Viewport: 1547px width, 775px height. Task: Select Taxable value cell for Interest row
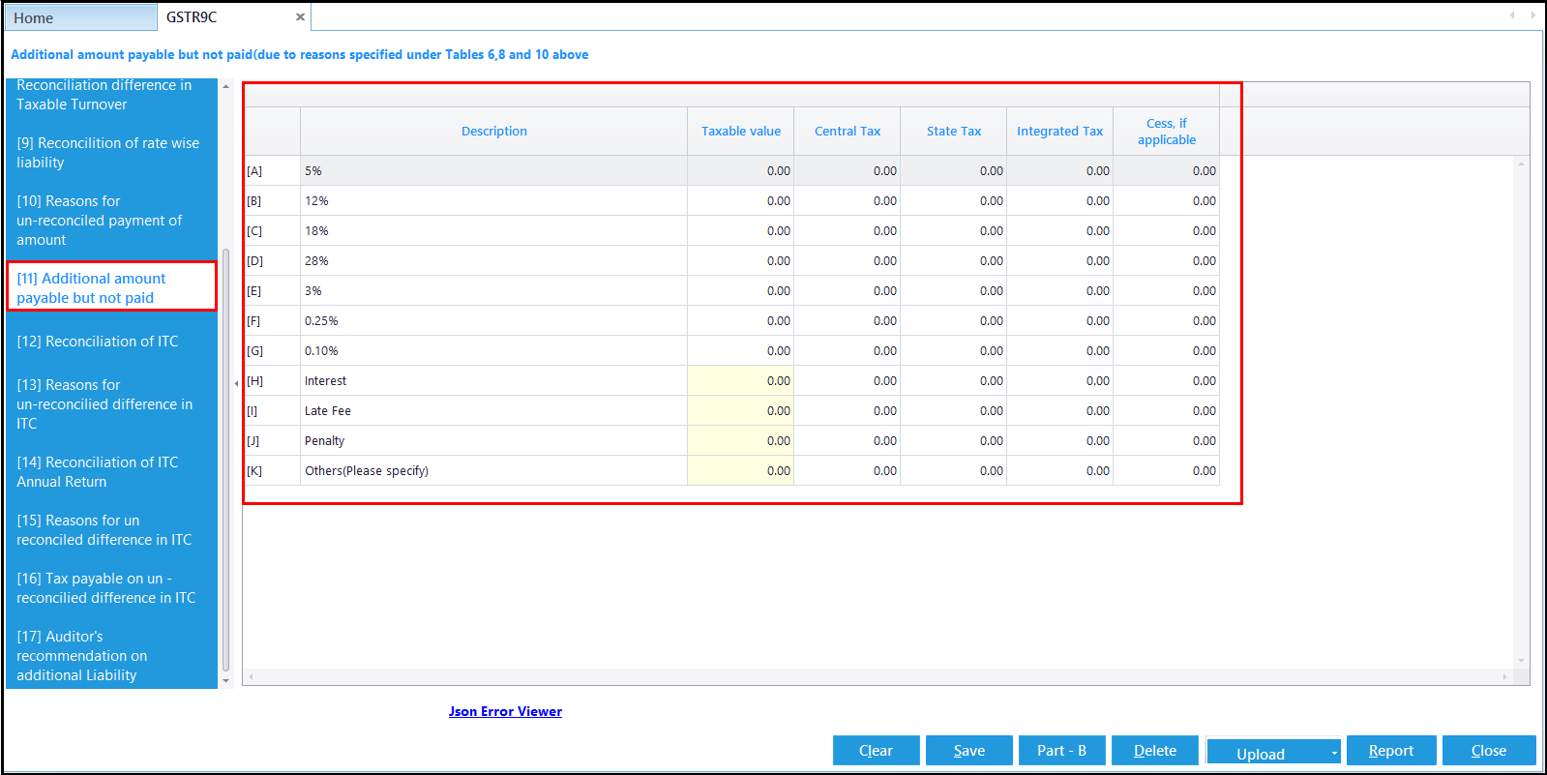741,380
